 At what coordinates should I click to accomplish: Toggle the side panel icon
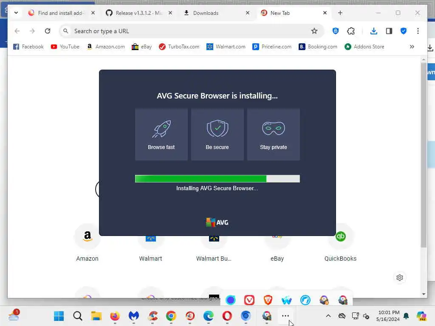pyautogui.click(x=389, y=31)
